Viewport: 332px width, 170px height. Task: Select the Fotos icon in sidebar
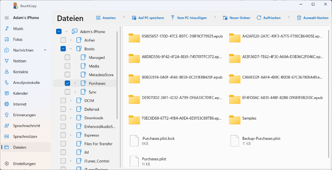click(x=7, y=39)
